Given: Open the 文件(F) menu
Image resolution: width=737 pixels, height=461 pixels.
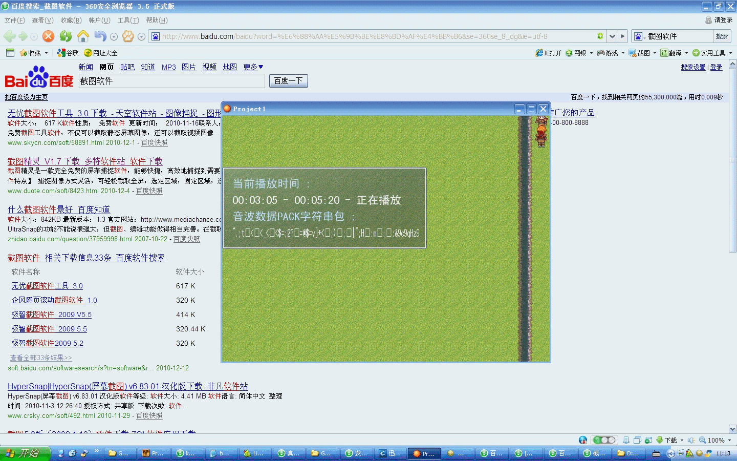Looking at the screenshot, I should 15,20.
